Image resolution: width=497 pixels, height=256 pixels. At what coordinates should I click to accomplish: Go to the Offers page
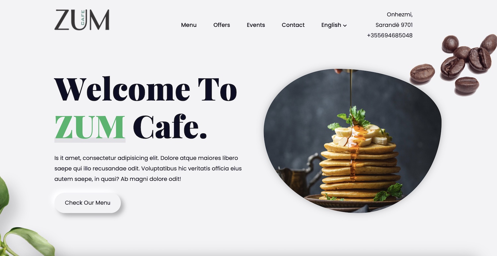222,25
